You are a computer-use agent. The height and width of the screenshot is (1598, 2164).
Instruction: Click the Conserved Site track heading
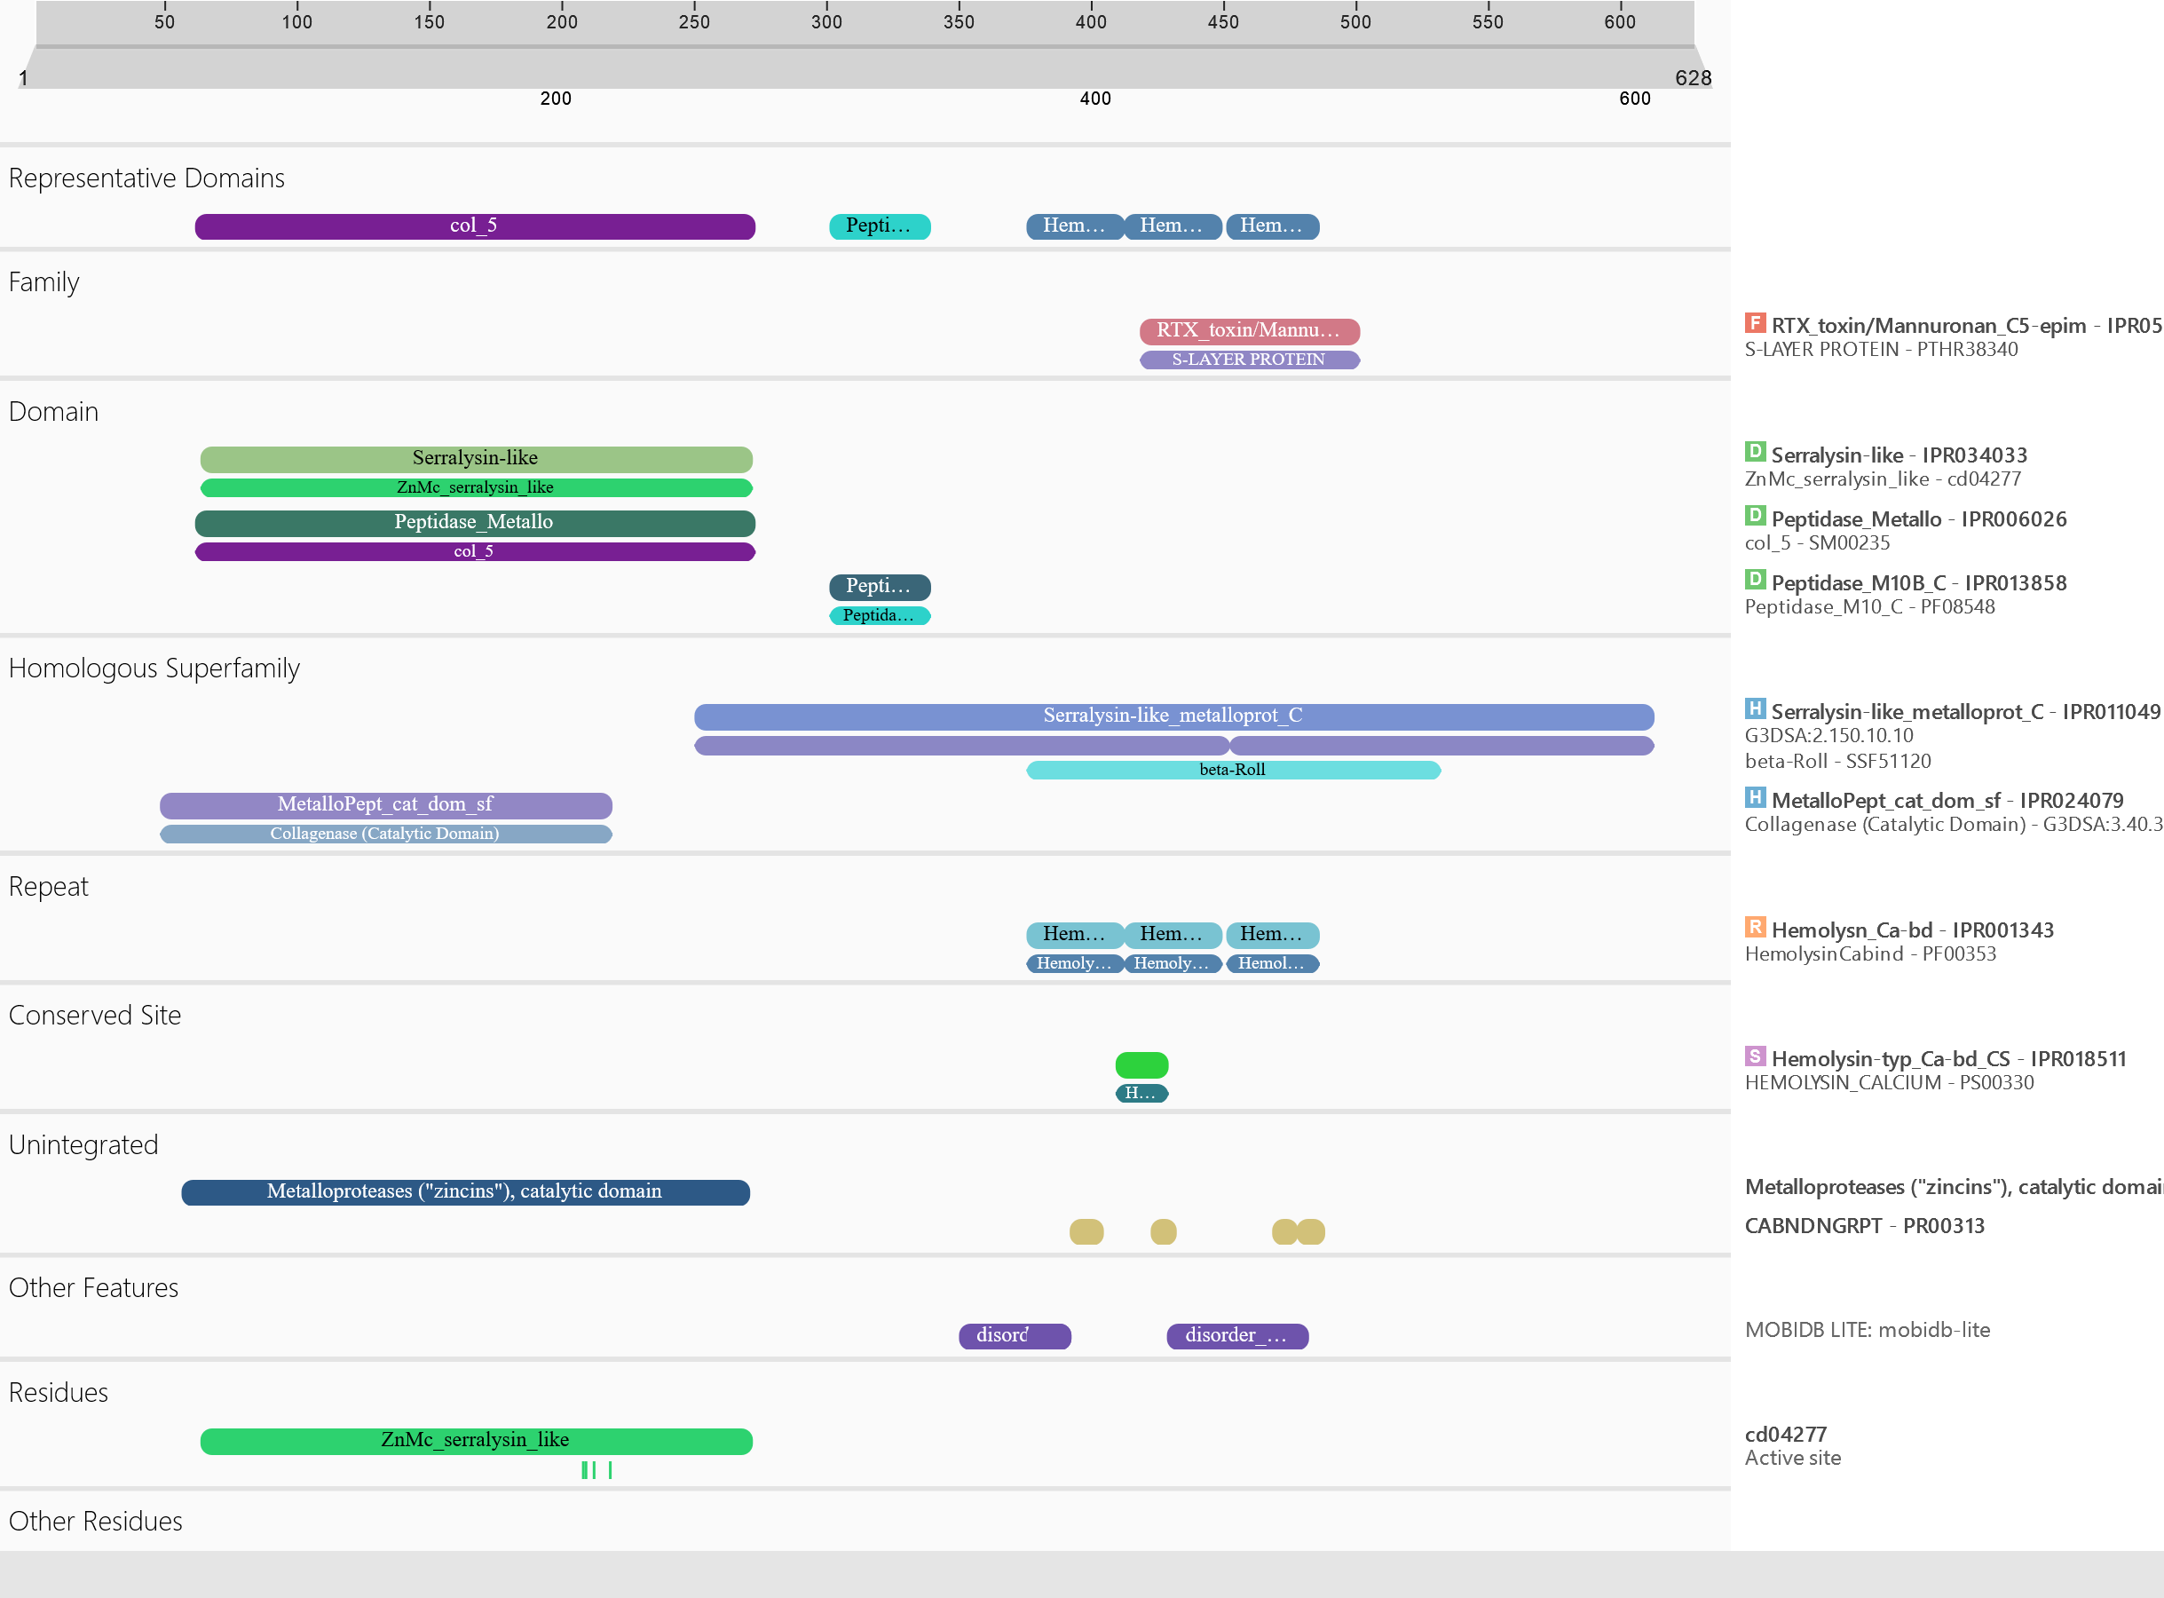[95, 1016]
